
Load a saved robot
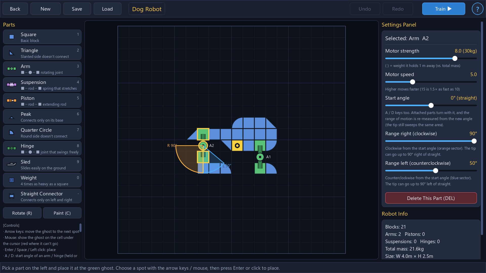(x=107, y=9)
